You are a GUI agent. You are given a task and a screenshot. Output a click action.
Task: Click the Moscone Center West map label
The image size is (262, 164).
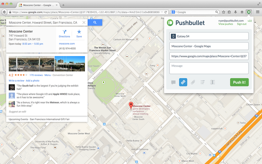click(79, 133)
